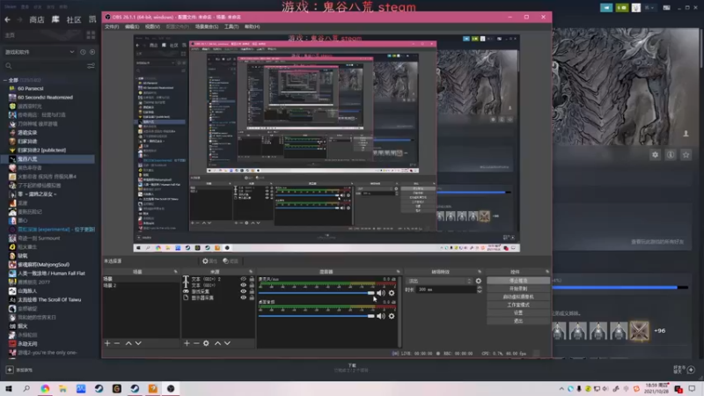Open Steam library filter sliders icon
Screen dimensions: 704x396
(92, 66)
